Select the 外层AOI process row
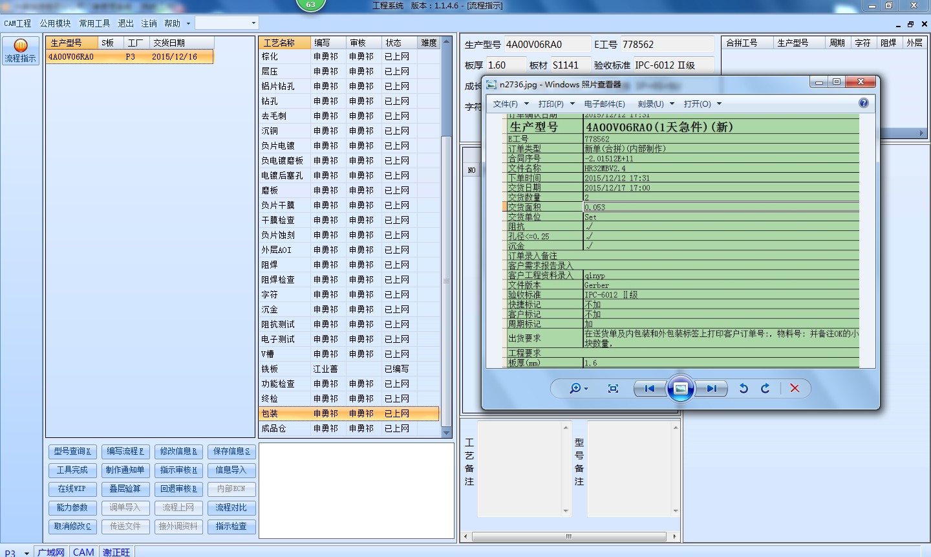 click(349, 250)
